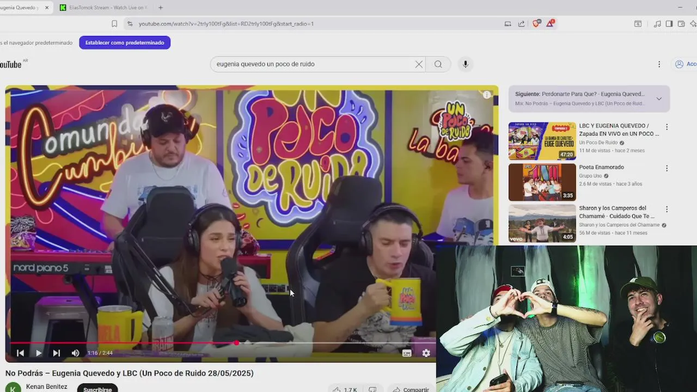Go to Un Poco De Ruido channel
This screenshot has height=392, width=697.
[x=598, y=143]
